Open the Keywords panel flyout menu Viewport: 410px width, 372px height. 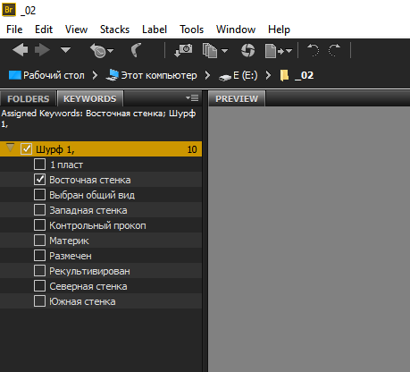[192, 97]
